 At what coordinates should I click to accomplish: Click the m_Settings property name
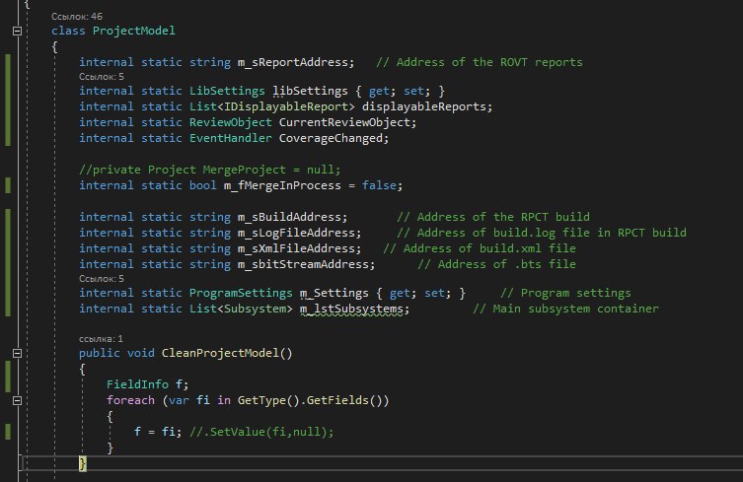(334, 293)
